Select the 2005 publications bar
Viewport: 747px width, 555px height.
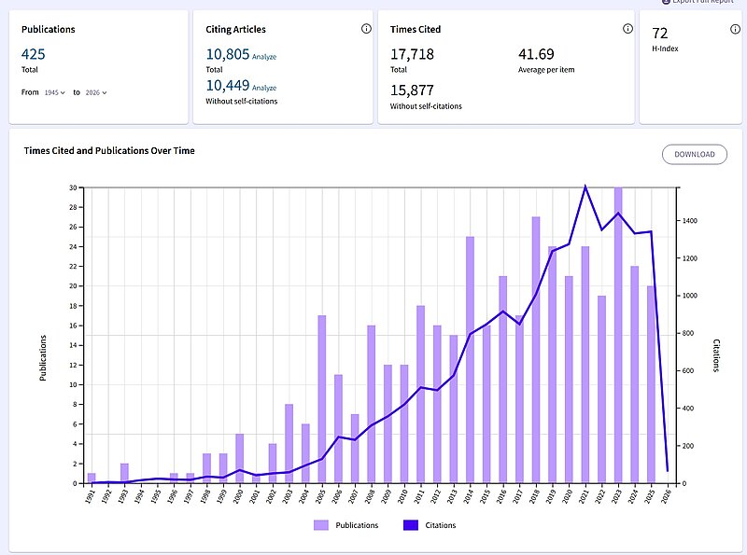(322, 399)
